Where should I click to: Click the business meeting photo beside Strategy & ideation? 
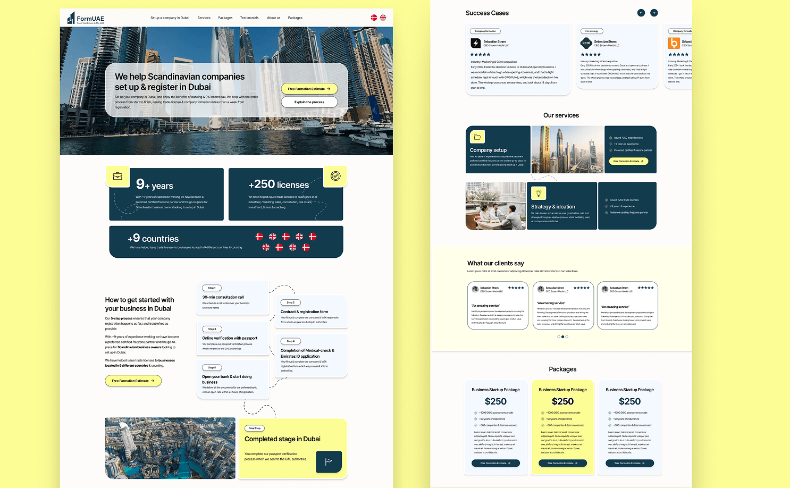[495, 206]
